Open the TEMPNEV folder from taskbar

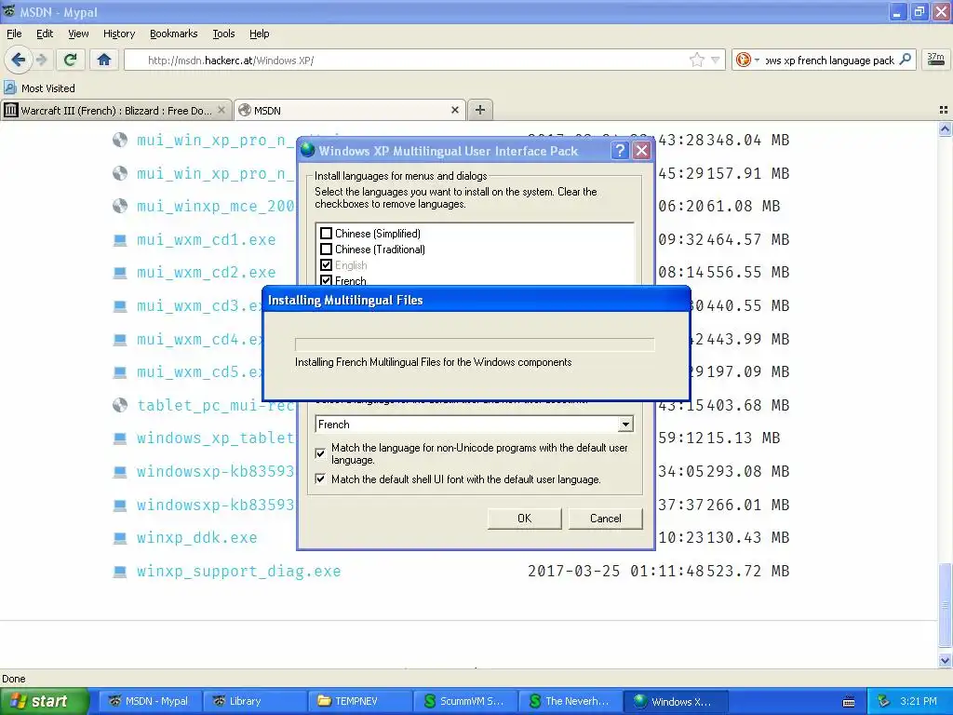pyautogui.click(x=360, y=701)
